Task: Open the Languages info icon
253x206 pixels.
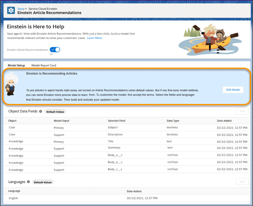Action: pos(28,182)
